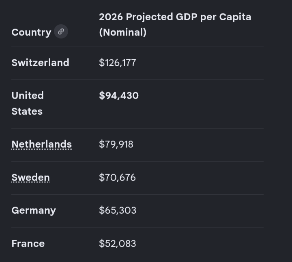Open the Netherlands underlined link
The height and width of the screenshot is (262, 292).
[41, 144]
